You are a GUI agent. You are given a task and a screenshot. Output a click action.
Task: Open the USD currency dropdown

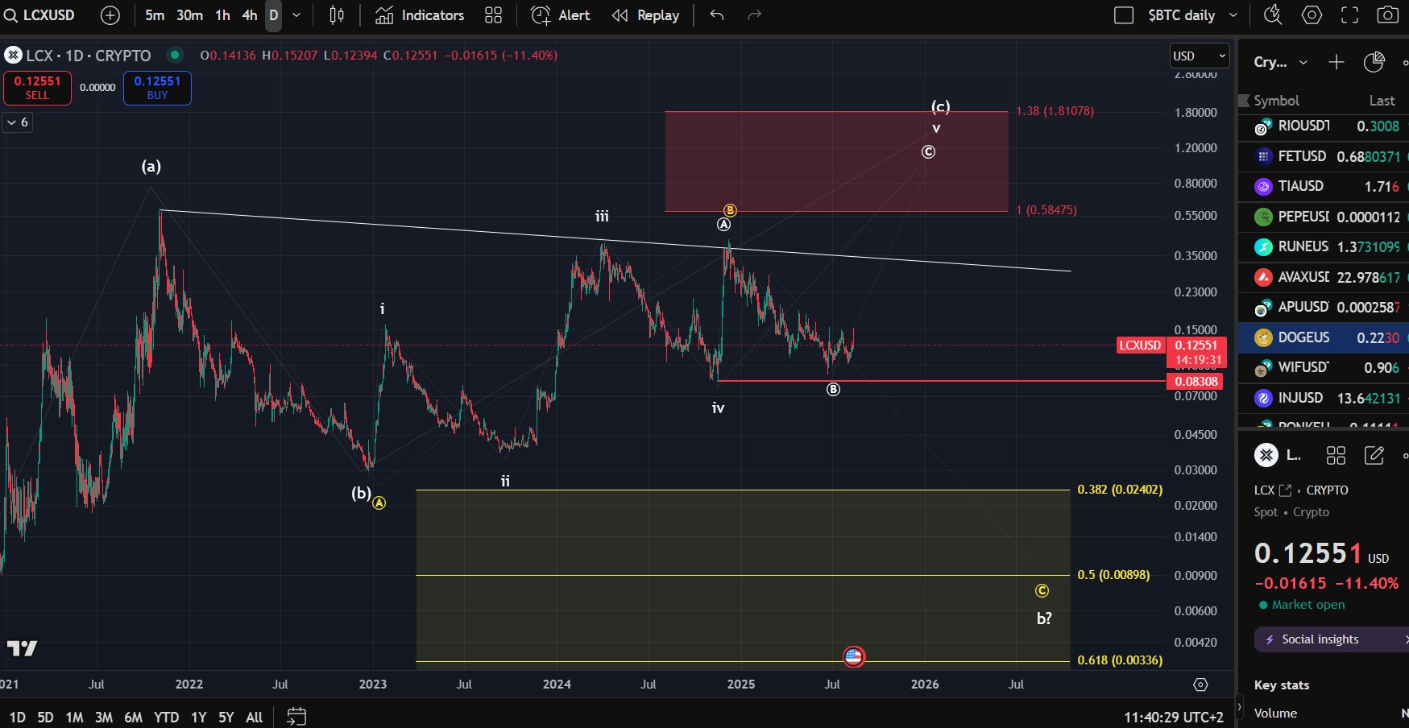1199,56
